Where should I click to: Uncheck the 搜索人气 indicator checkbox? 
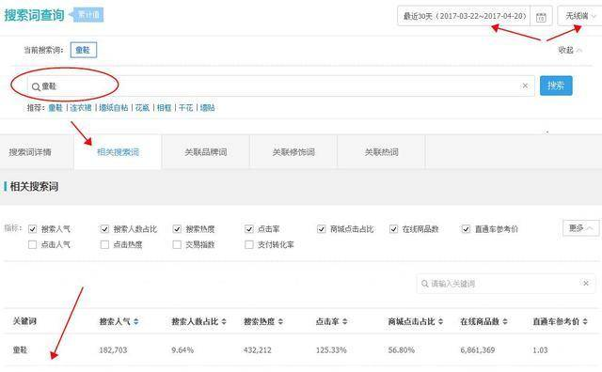click(x=33, y=229)
